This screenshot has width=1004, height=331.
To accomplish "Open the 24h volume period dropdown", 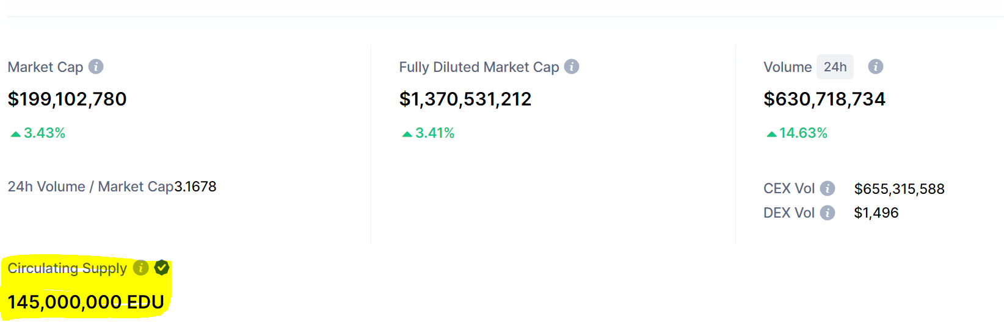I will (835, 67).
